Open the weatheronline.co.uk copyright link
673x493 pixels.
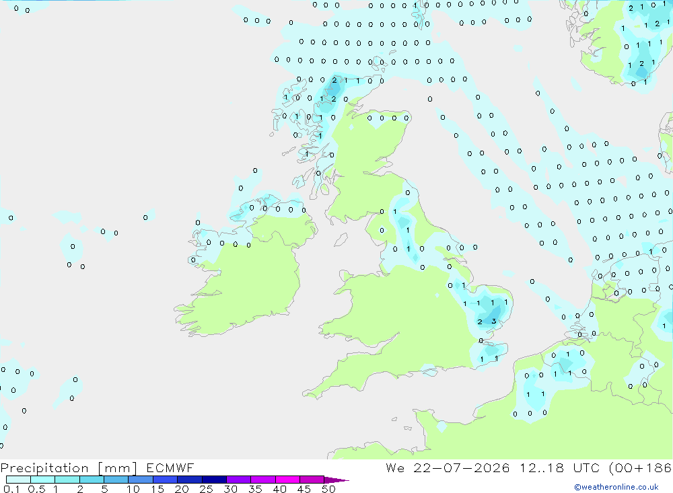coord(616,487)
